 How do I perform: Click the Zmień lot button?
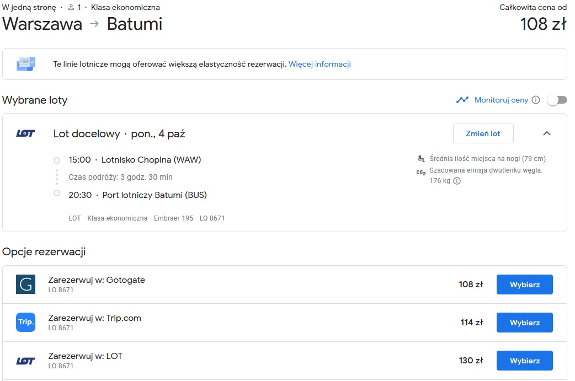[483, 133]
